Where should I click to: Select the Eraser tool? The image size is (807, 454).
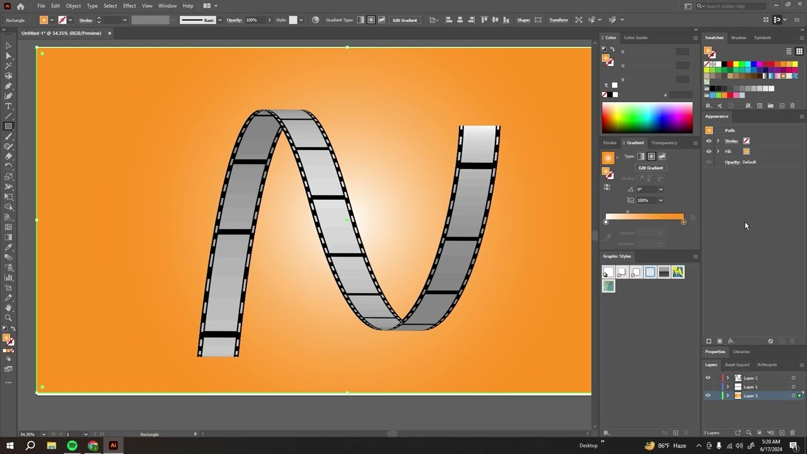click(8, 156)
